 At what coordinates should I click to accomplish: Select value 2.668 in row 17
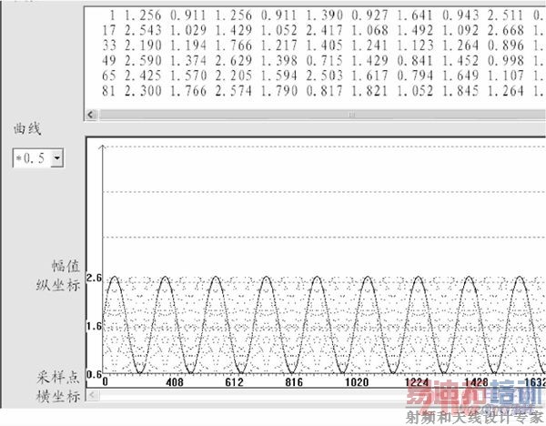(506, 30)
